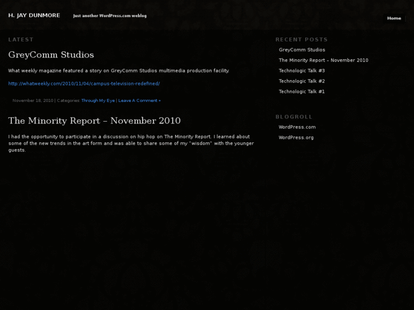Visit WordPress.org in the Blogroll
This screenshot has height=310, width=414.
point(296,138)
